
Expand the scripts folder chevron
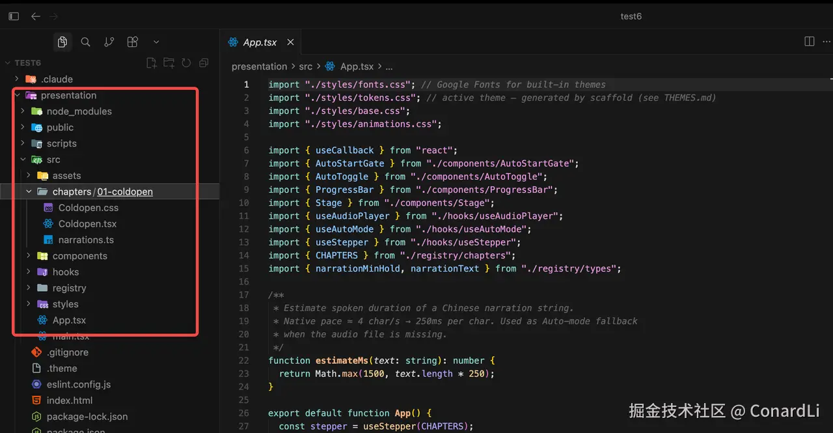tap(23, 144)
